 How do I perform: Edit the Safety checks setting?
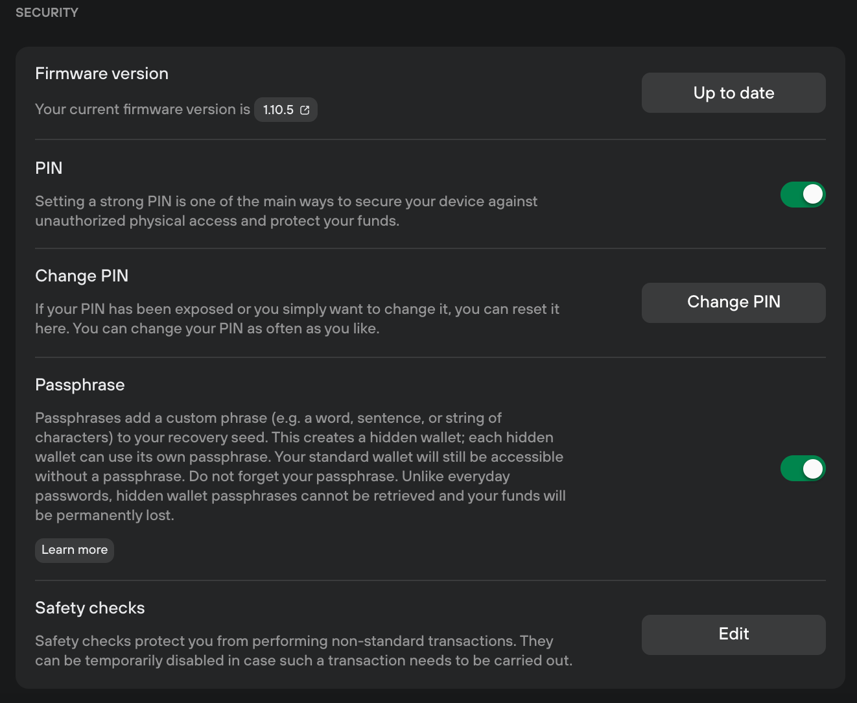[x=734, y=634]
